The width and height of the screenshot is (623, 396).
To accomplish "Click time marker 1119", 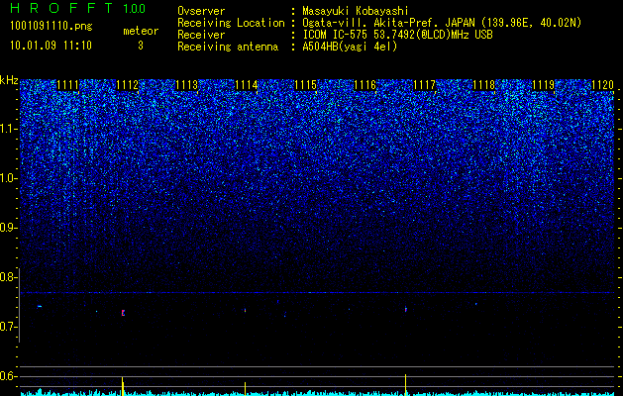I will point(543,85).
